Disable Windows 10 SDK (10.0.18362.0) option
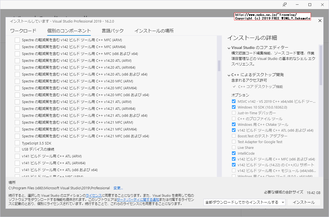Image resolution: width=329 pixels, height=217 pixels. pyautogui.click(x=234, y=107)
